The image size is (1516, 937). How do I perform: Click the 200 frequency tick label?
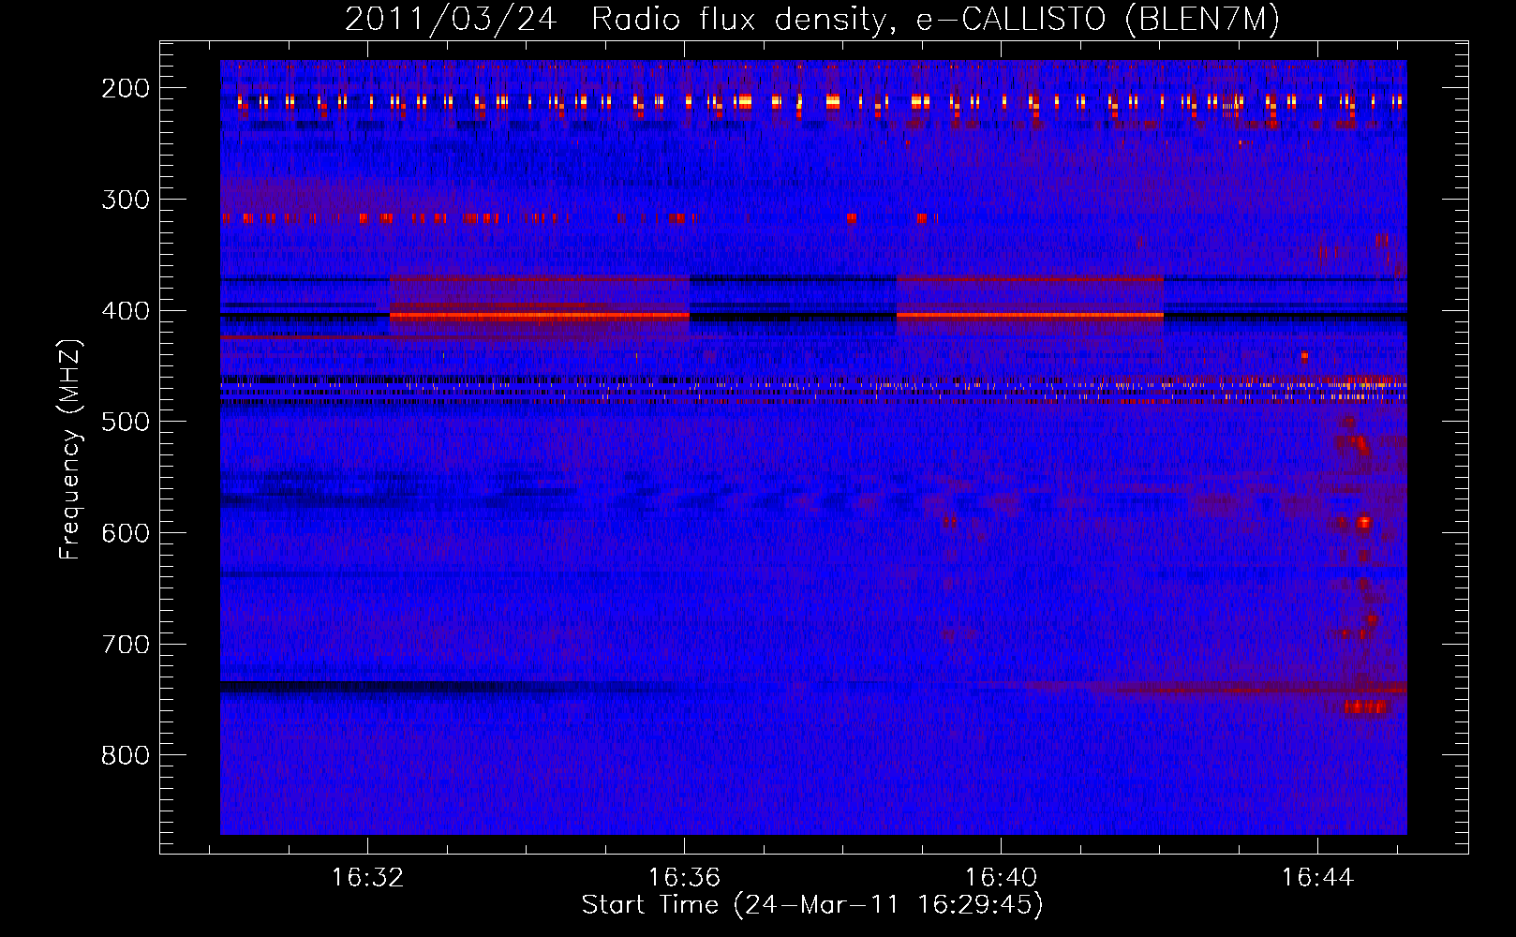pyautogui.click(x=126, y=88)
